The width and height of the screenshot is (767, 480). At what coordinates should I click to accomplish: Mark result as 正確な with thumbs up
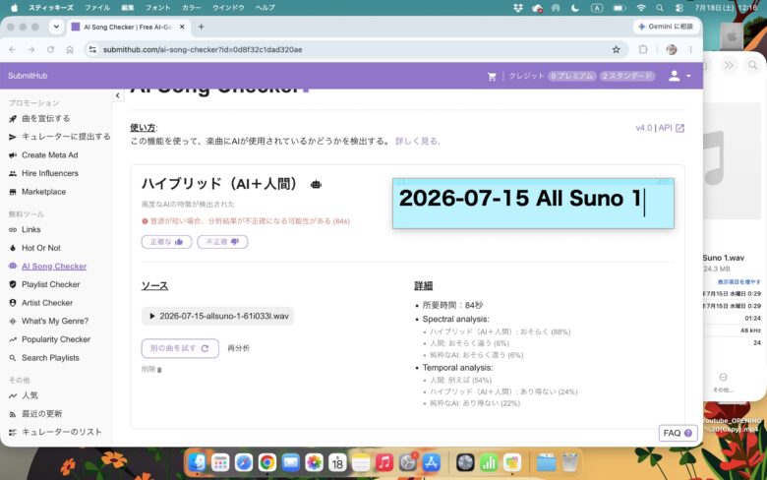tap(166, 242)
